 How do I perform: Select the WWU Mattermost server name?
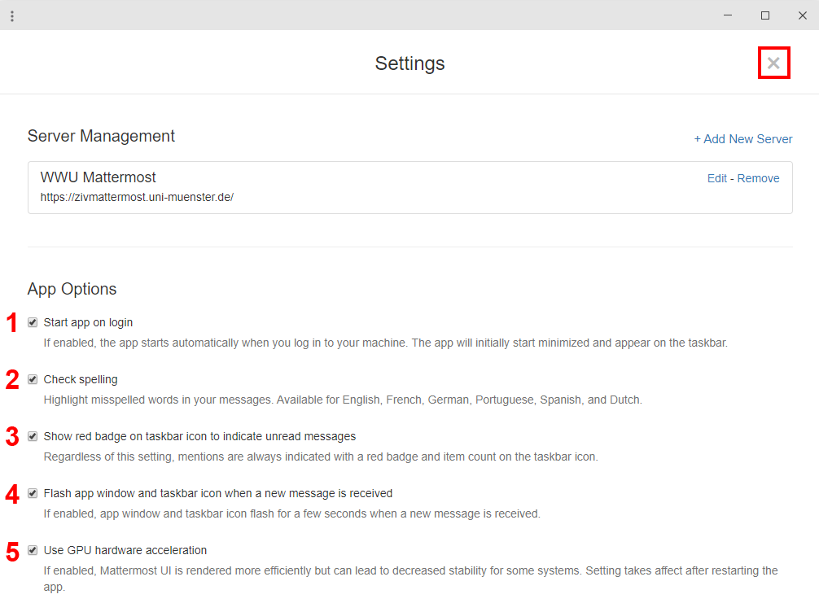pyautogui.click(x=98, y=177)
